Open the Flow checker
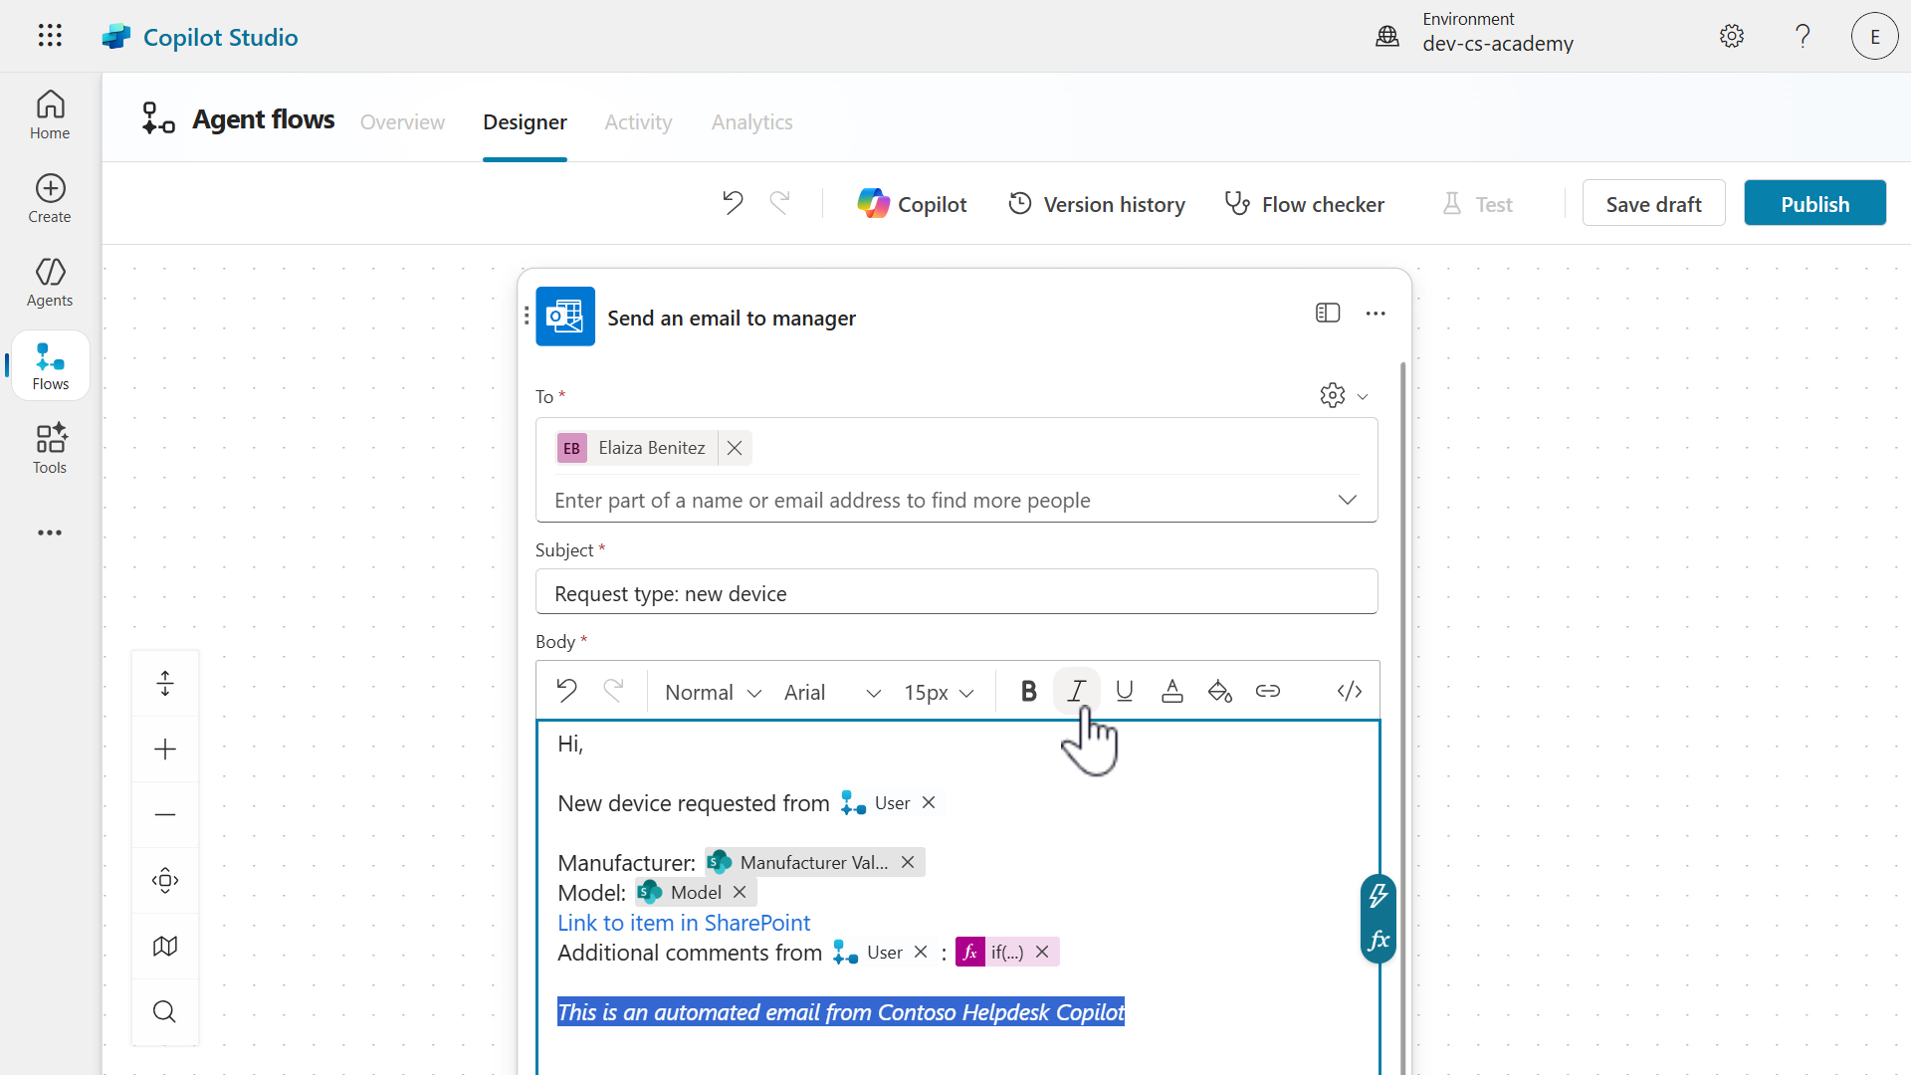Viewport: 1911px width, 1075px height. coord(1304,204)
